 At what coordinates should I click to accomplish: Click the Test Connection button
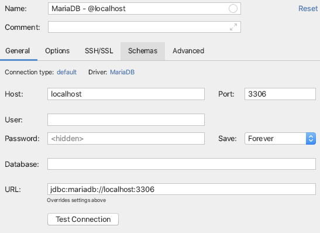[x=83, y=220]
